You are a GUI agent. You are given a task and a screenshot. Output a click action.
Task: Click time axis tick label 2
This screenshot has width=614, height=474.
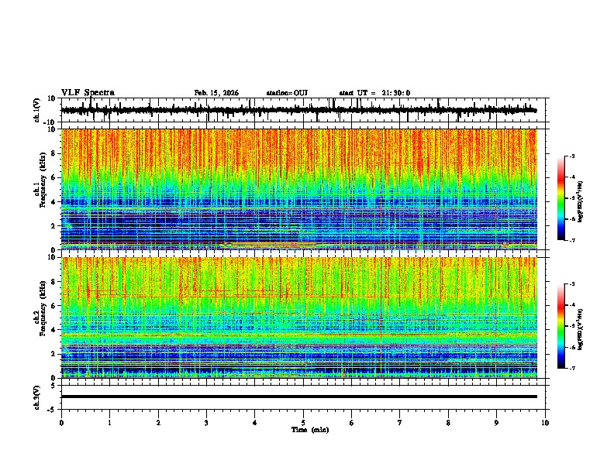158,423
